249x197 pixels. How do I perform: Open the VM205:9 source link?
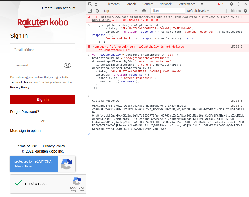click(237, 106)
